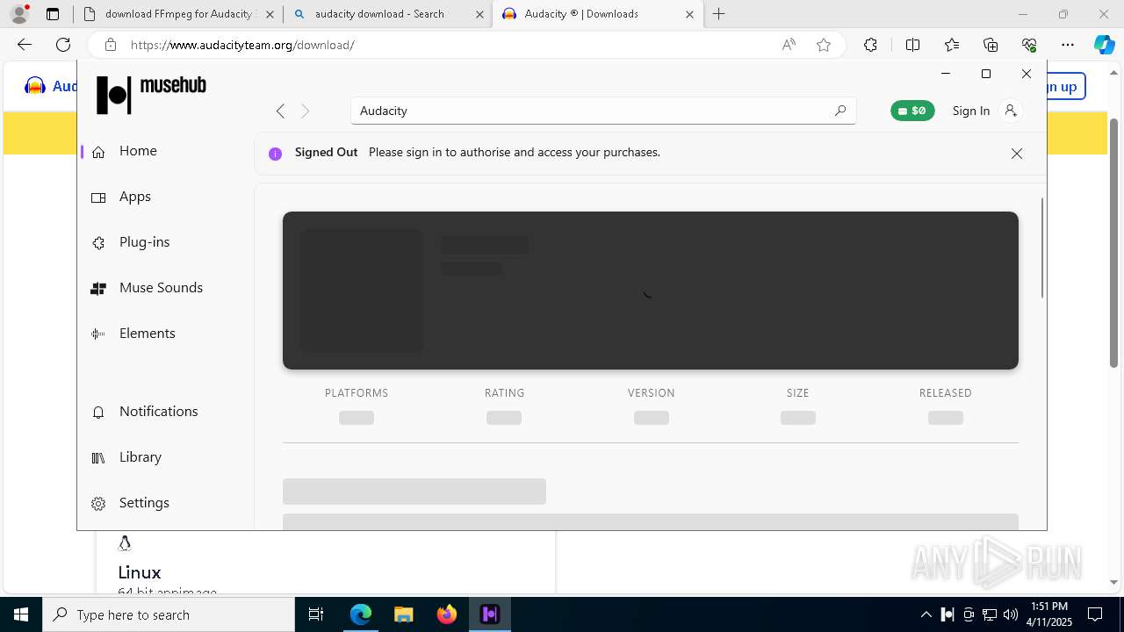Toggle Edge split screen icon

point(912,45)
